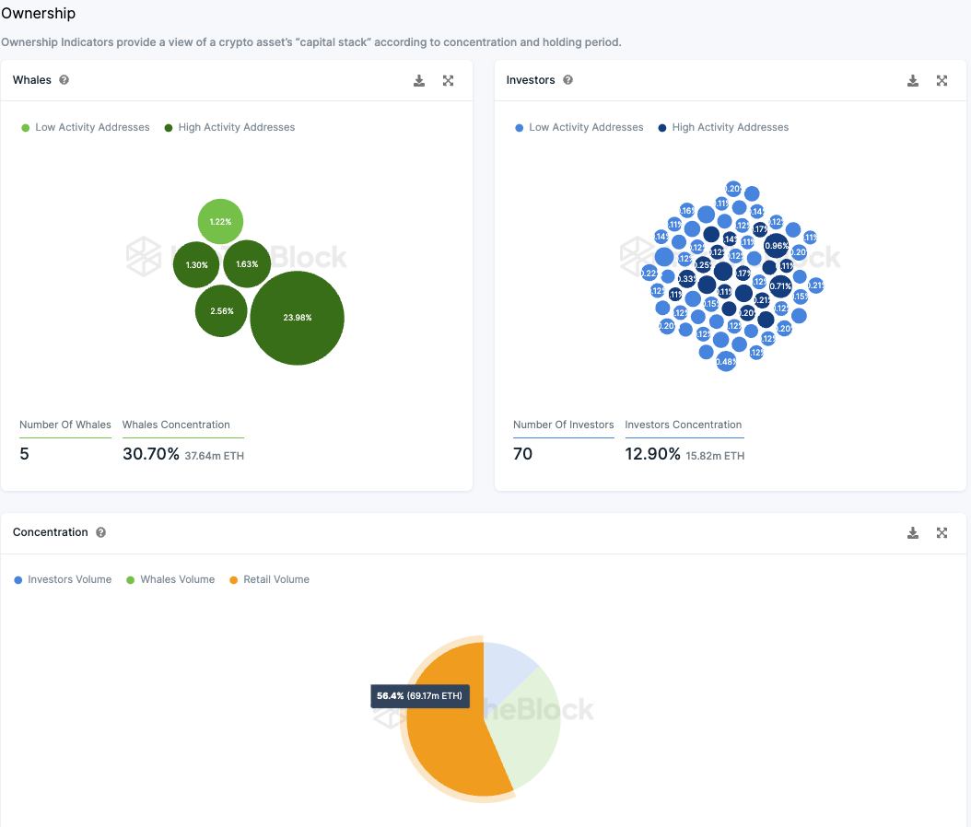Viewport: 971px width, 827px height.
Task: Toggle Retail Volume legend item
Action: pyautogui.click(x=269, y=579)
